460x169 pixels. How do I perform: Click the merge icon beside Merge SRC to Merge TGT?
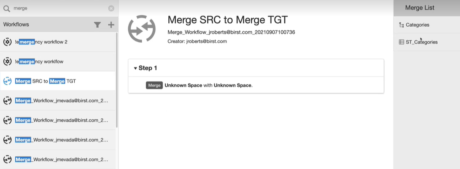pos(7,81)
